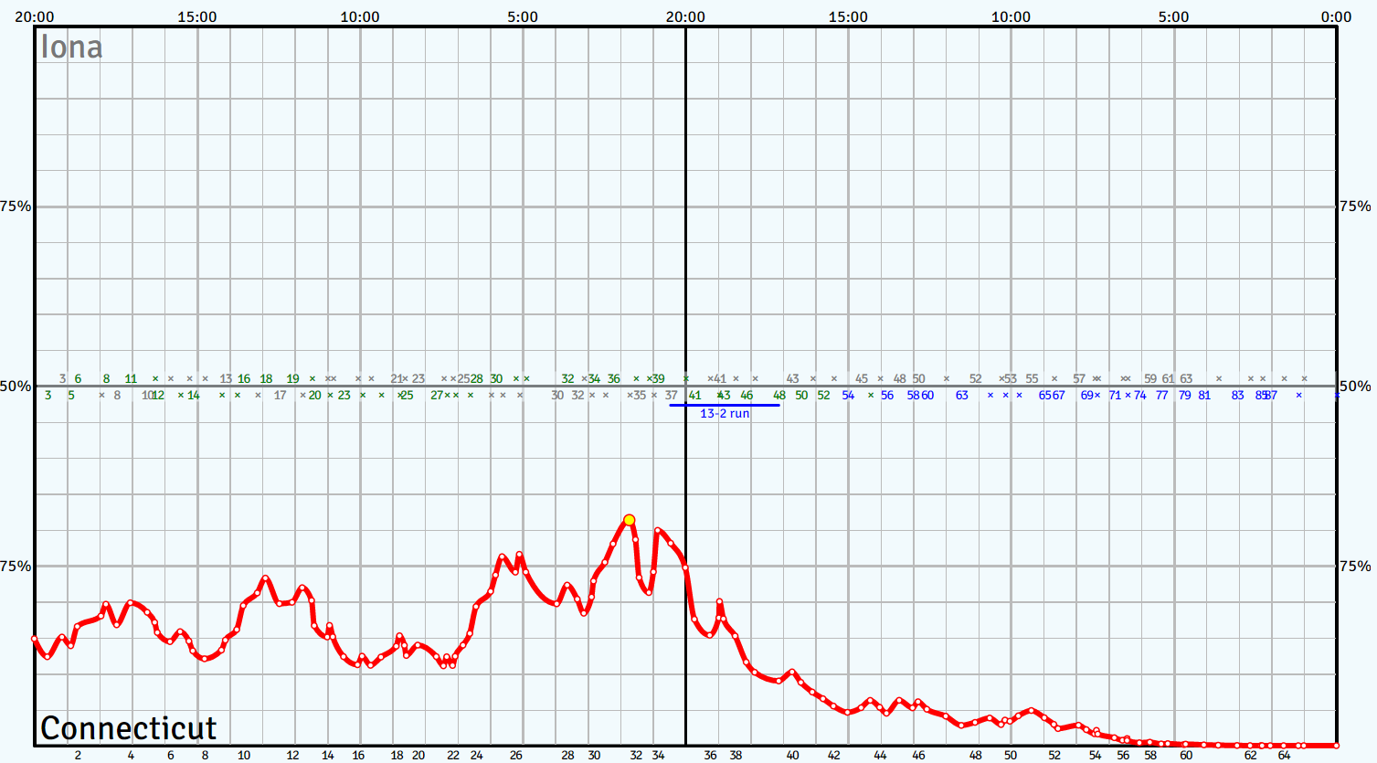This screenshot has width=1377, height=763.
Task: Select Connecticut's blue score marker "67"
Action: pyautogui.click(x=1058, y=396)
